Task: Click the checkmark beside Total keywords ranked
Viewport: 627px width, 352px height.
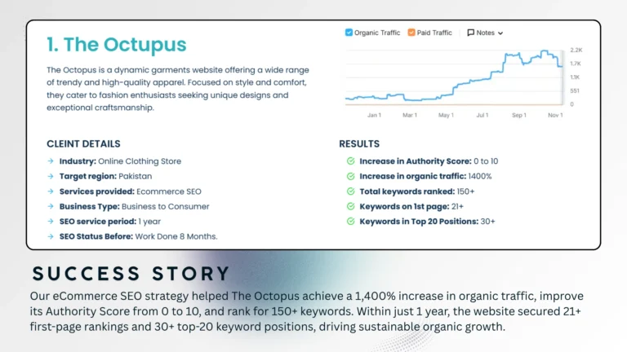Action: (x=351, y=191)
